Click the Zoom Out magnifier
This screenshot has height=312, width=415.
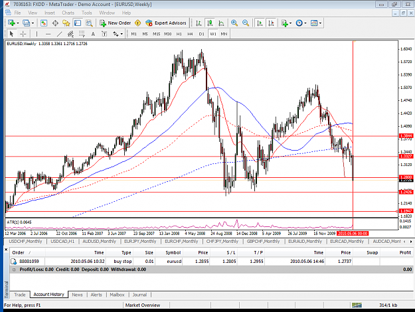pos(246,23)
